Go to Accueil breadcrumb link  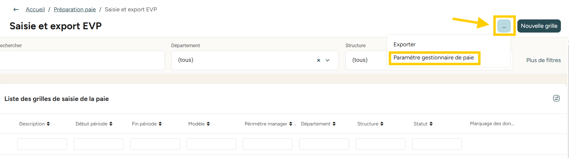[x=35, y=10]
